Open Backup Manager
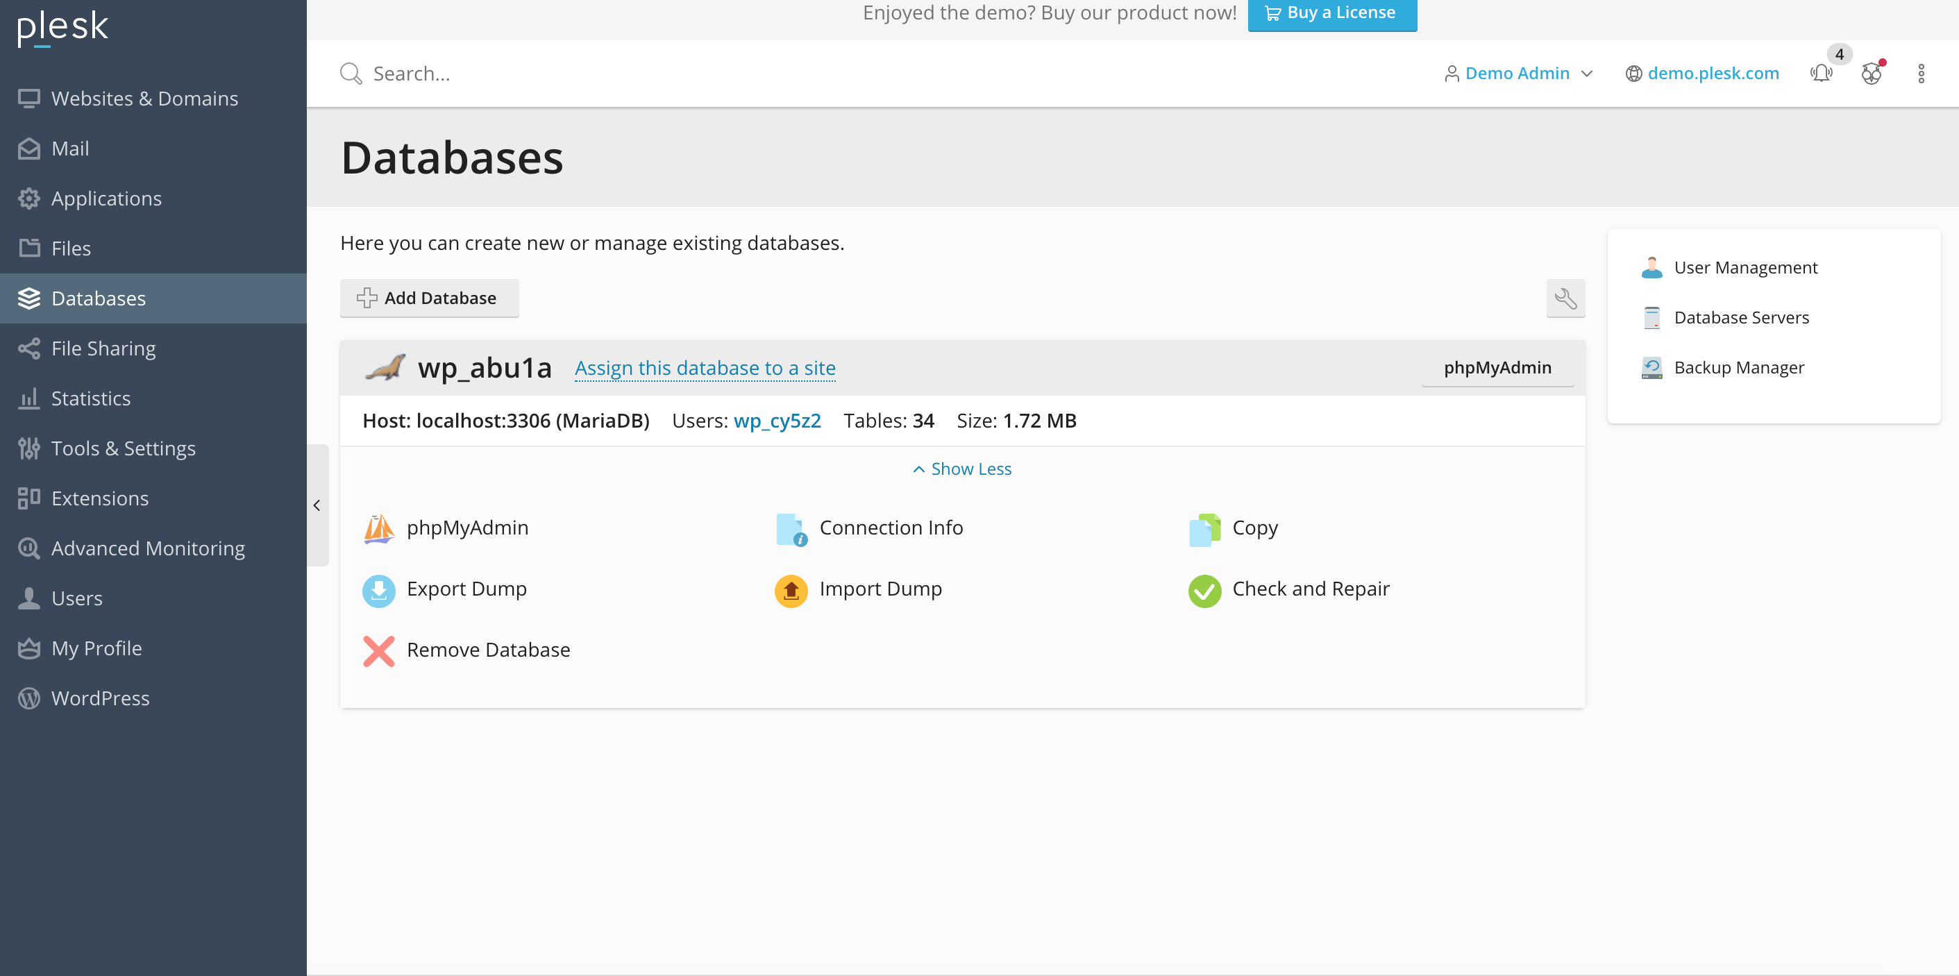The image size is (1959, 976). point(1739,368)
